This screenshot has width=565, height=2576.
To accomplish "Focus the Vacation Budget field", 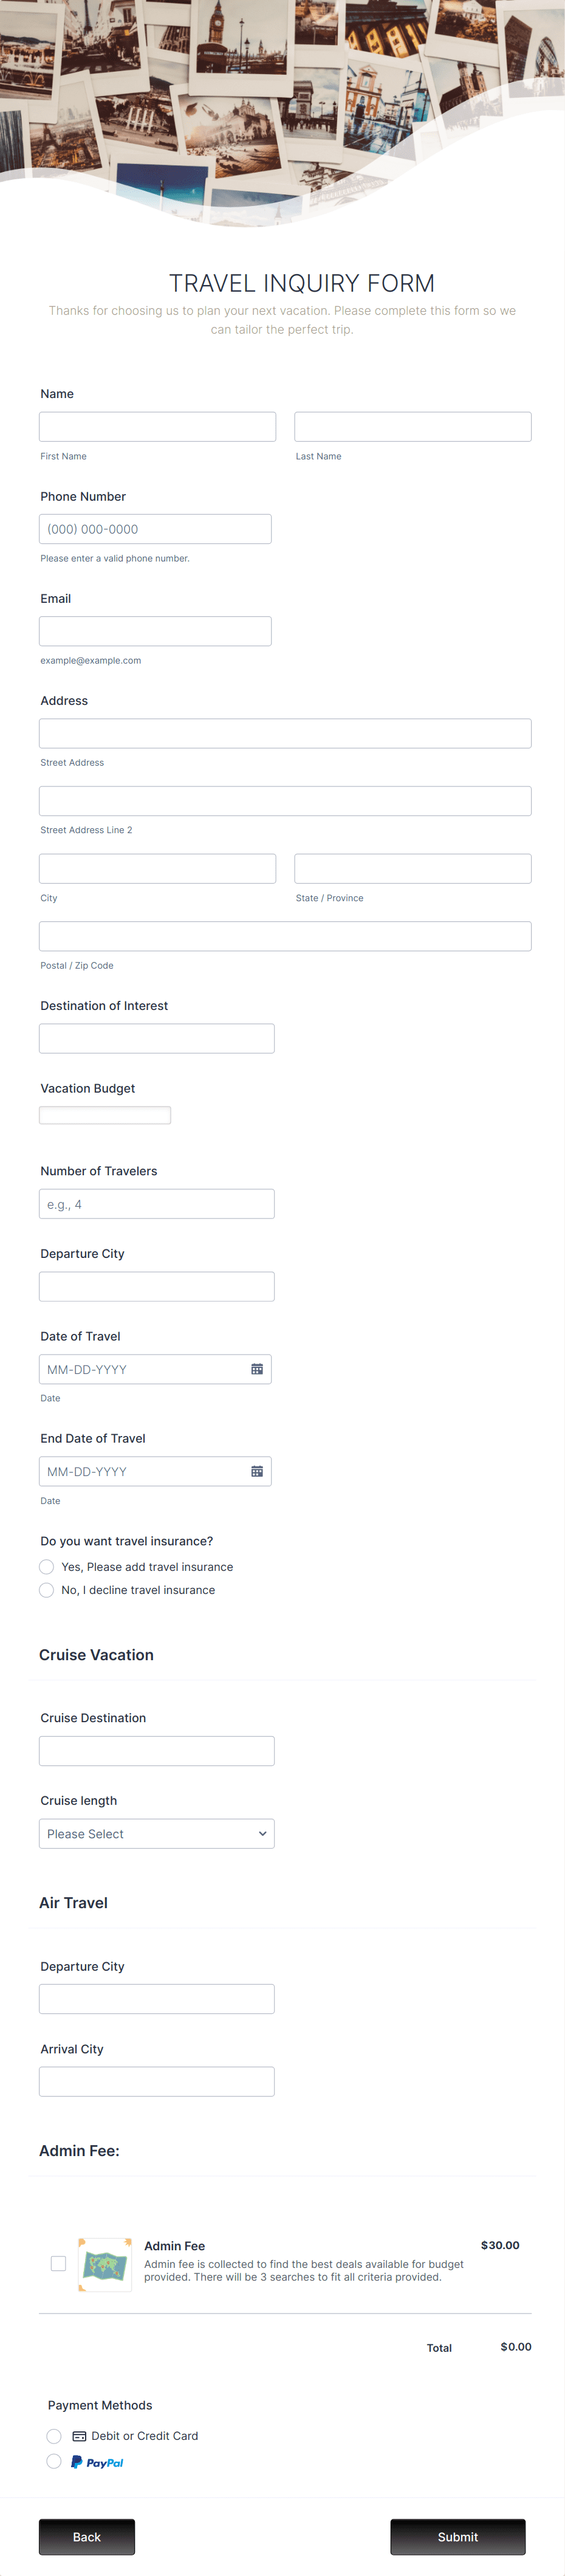I will 104,1114.
